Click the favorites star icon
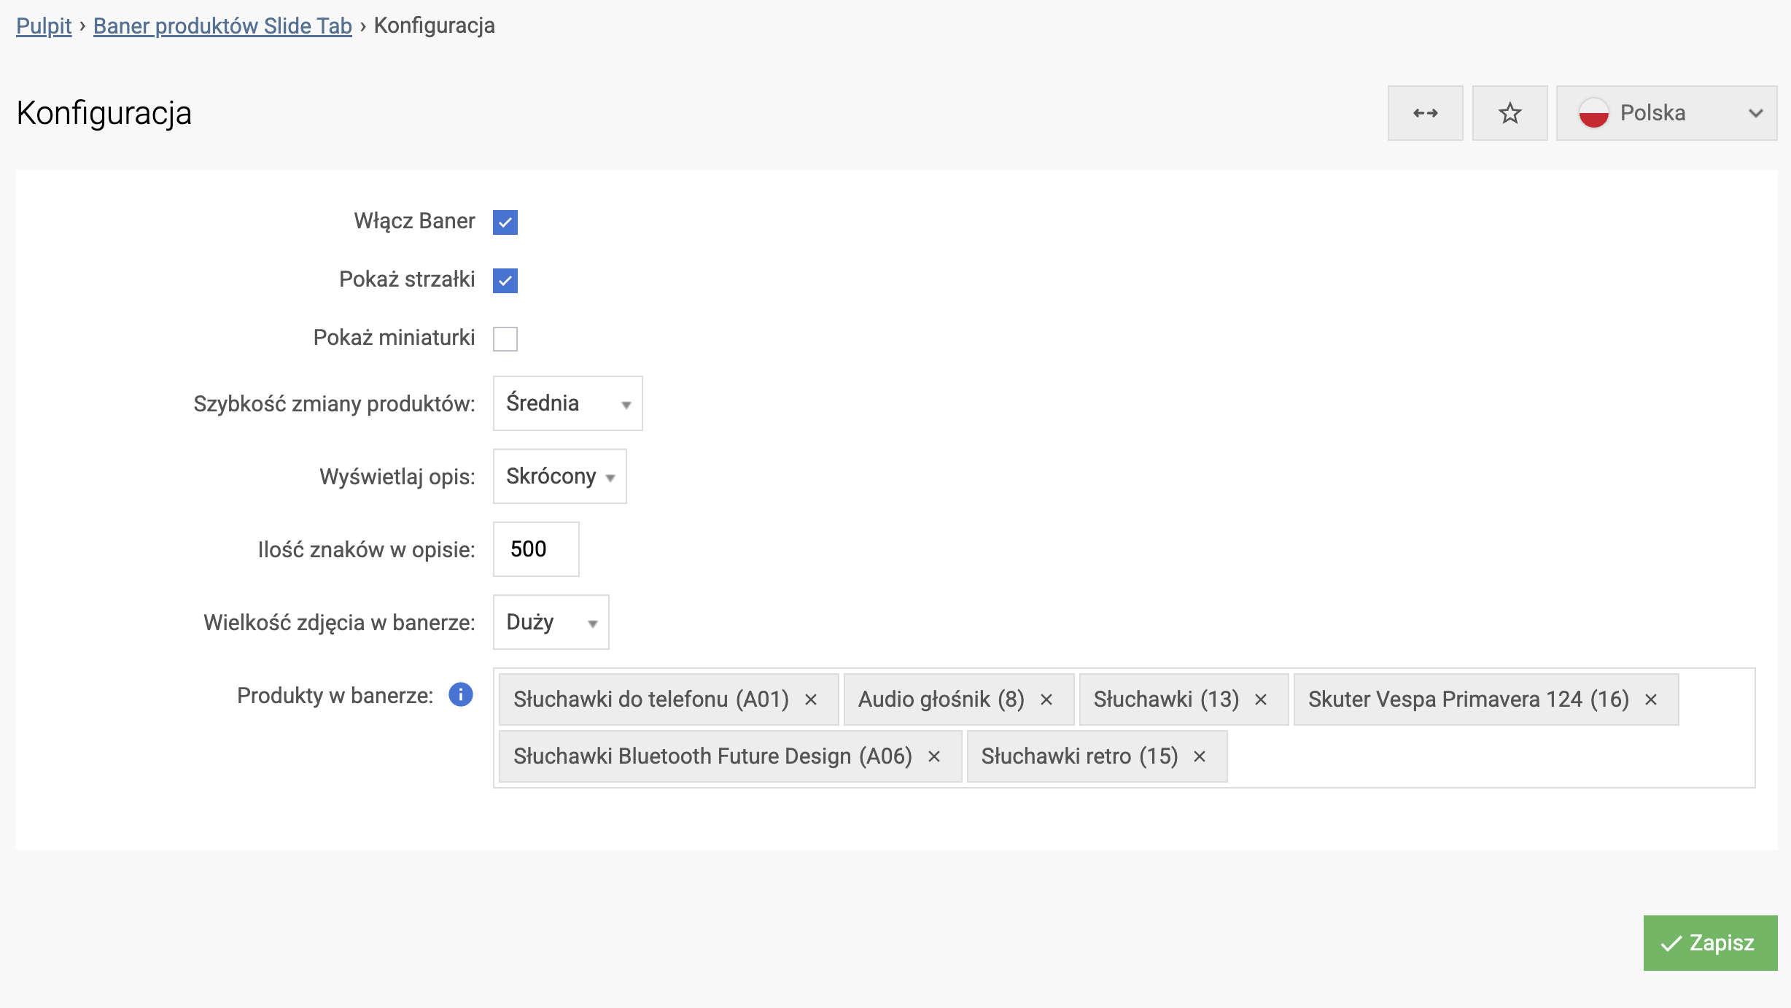The height and width of the screenshot is (1008, 1791). (x=1510, y=113)
